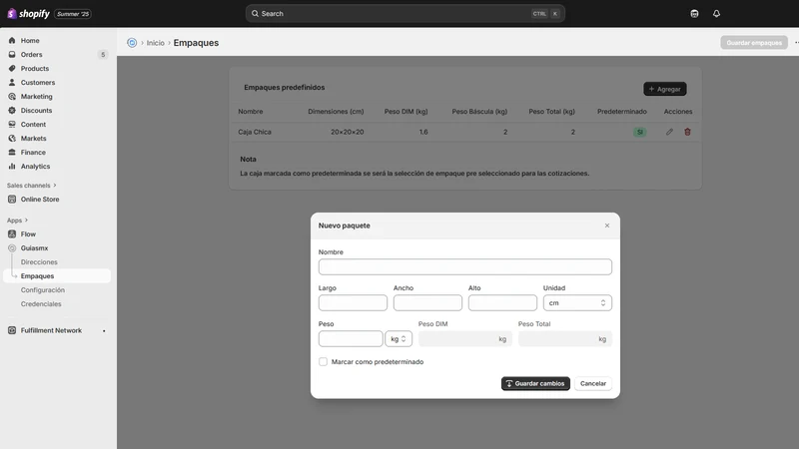Focus the Largo input field
This screenshot has width=799, height=449.
point(353,303)
